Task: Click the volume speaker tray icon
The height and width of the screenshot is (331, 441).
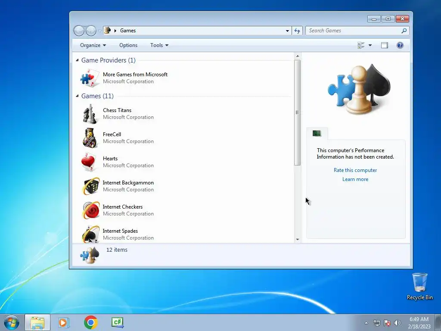Action: click(x=397, y=323)
